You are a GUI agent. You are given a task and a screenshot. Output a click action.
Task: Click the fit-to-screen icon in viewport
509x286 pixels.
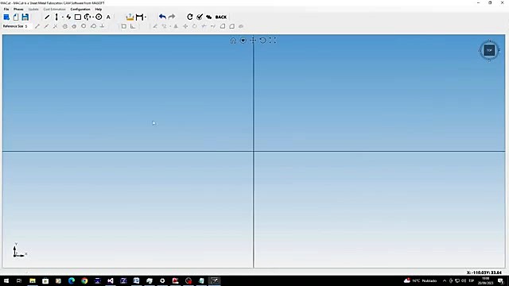272,41
